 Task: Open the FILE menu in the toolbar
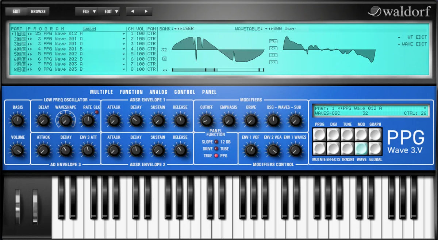(87, 11)
